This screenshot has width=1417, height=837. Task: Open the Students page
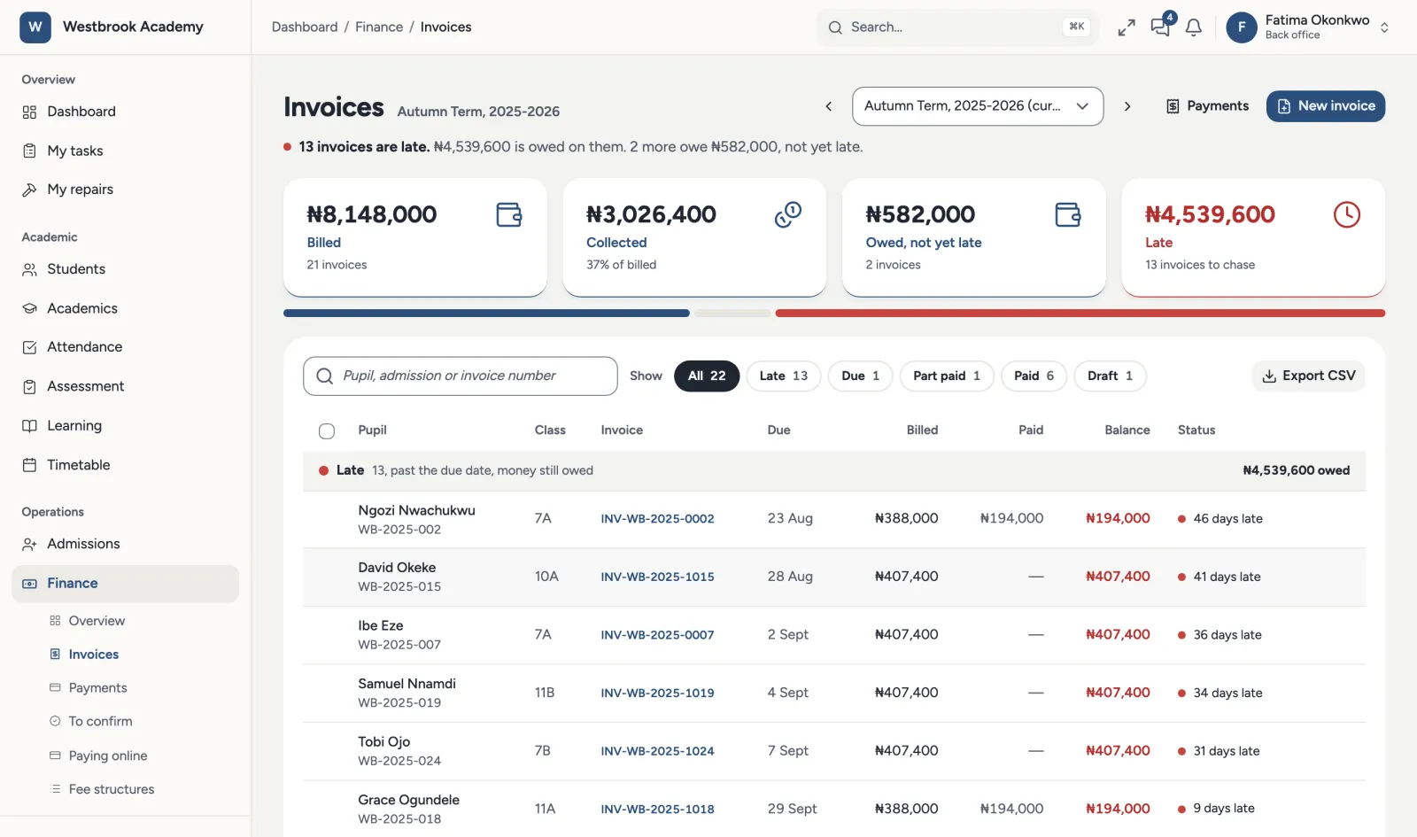click(126, 269)
